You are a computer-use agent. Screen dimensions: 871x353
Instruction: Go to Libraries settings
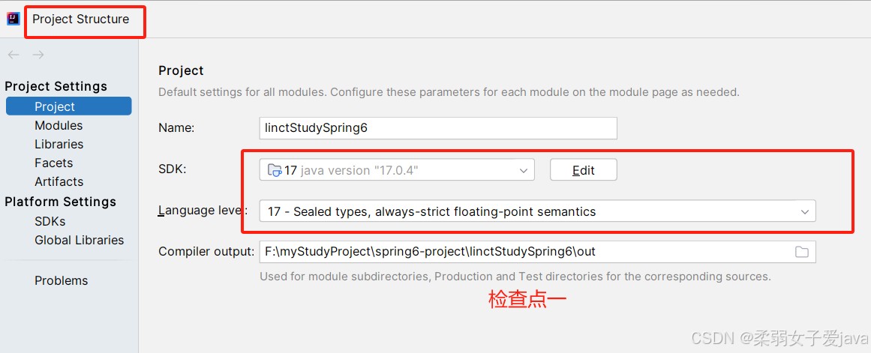click(x=59, y=144)
